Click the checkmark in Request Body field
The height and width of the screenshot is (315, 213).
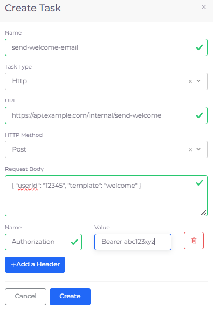[x=200, y=183]
